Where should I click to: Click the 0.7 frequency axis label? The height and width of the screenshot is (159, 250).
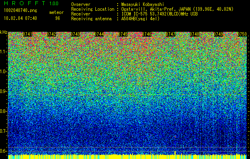click(3, 131)
